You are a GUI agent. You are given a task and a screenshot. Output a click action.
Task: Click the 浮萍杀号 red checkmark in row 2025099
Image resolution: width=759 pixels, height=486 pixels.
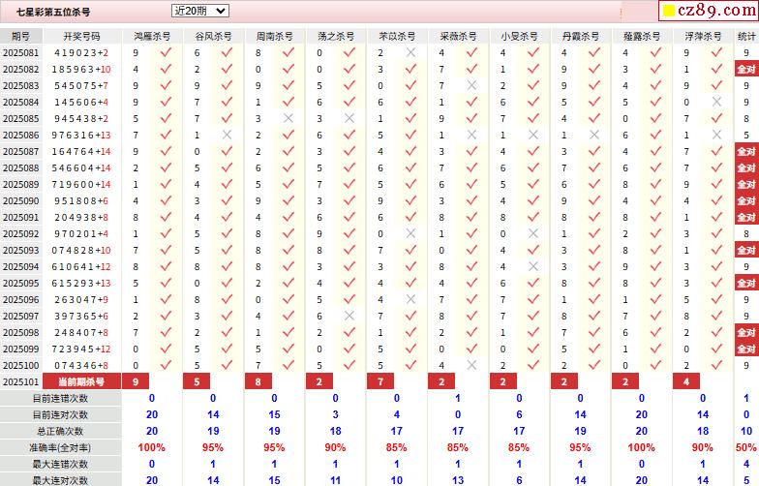pyautogui.click(x=716, y=349)
